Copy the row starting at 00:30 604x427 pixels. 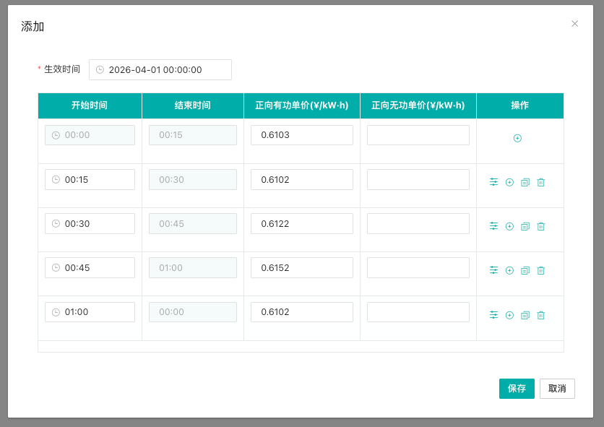[x=525, y=226]
